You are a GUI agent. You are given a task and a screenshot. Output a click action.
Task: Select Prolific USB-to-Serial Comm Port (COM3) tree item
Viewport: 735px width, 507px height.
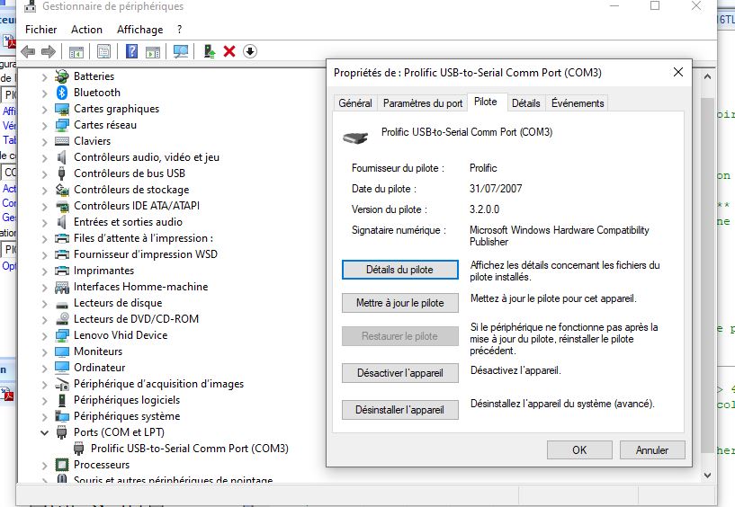[190, 449]
